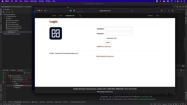Click Spotlight search icon in menu bar
187x105 pixels.
175,1
